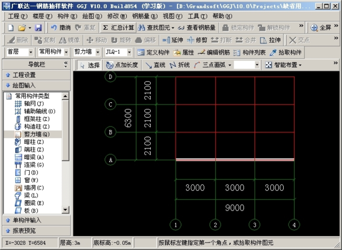Click 编辑钢筋 edit rebar
Screen dimensions: 342x250
click(x=214, y=53)
